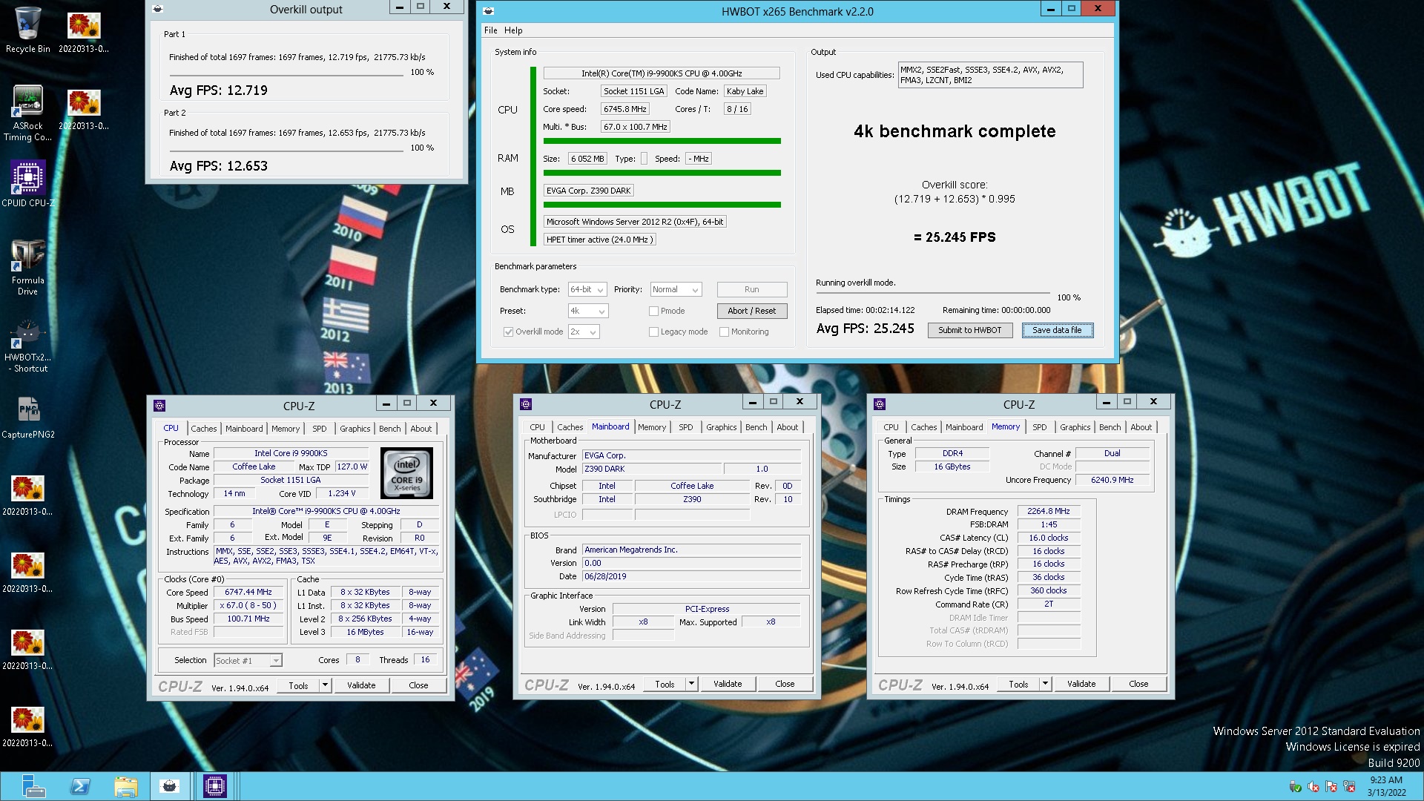Click Close in CPU-Z Memory window
The height and width of the screenshot is (801, 1424).
(x=1138, y=684)
